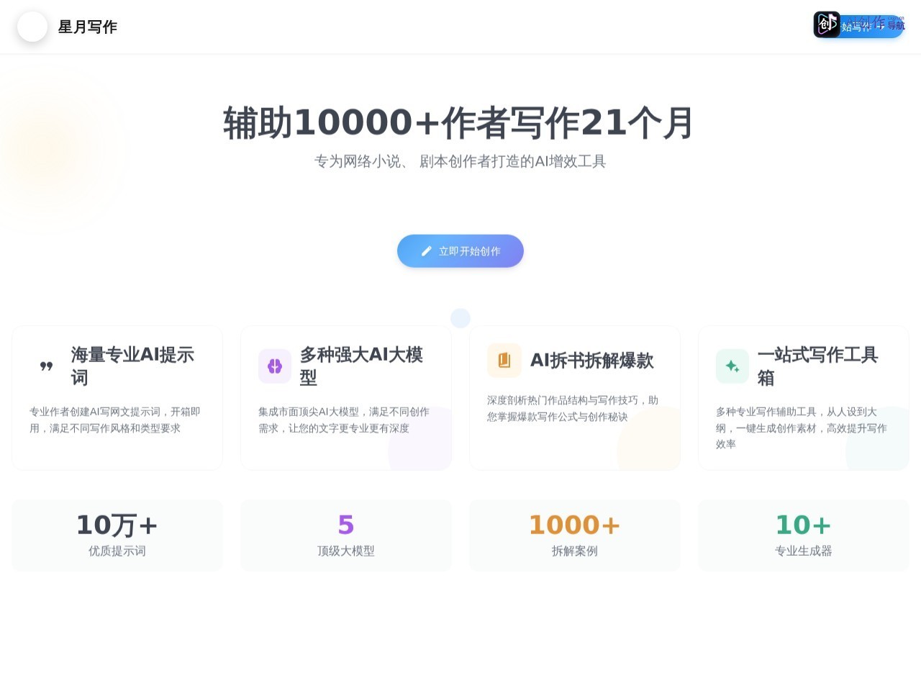Image resolution: width=921 pixels, height=691 pixels.
Task: Click the 优质提示词 label
Action: click(x=117, y=551)
